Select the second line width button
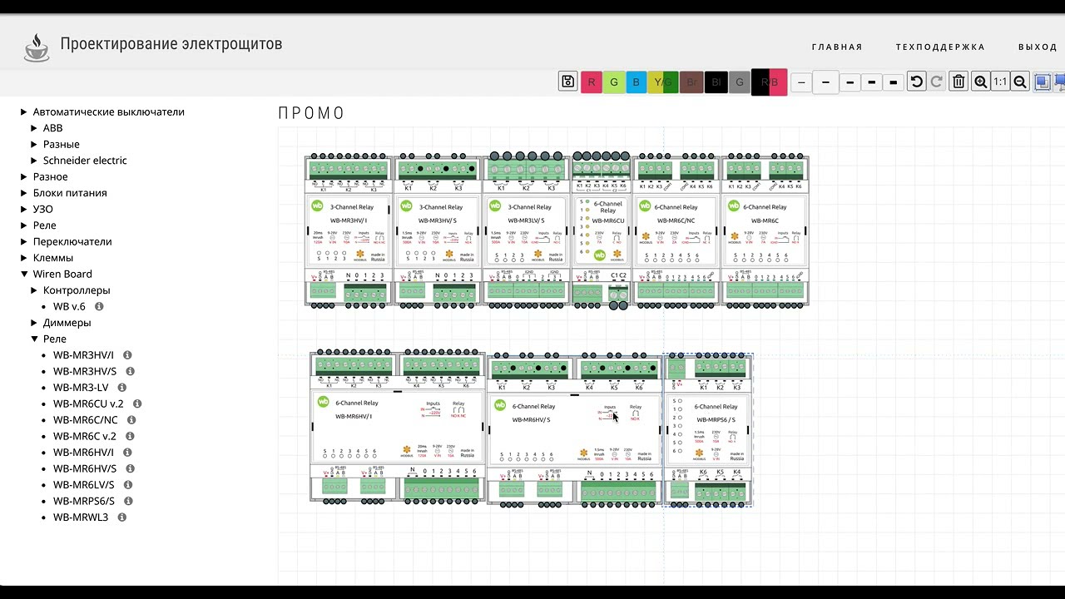1065x599 pixels. 825,82
